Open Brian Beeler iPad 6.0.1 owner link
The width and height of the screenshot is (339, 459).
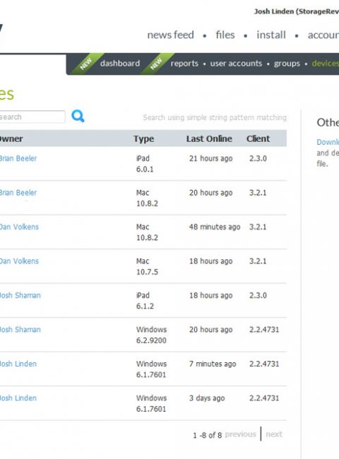(18, 158)
